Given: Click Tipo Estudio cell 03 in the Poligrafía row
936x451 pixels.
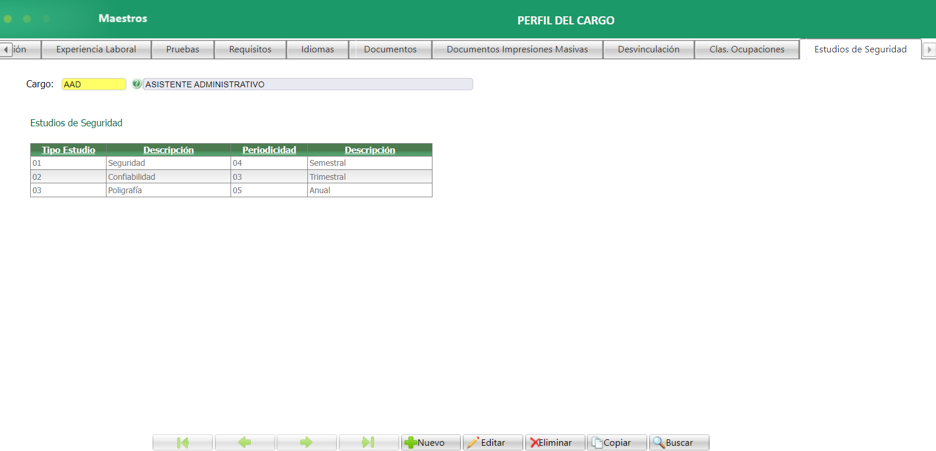Looking at the screenshot, I should [x=68, y=190].
